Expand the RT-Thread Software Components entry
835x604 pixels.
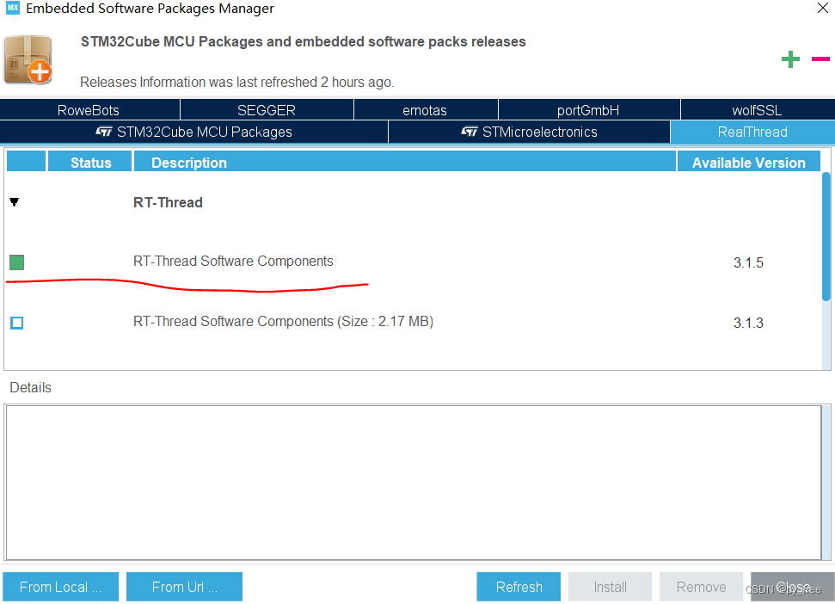pyautogui.click(x=232, y=261)
